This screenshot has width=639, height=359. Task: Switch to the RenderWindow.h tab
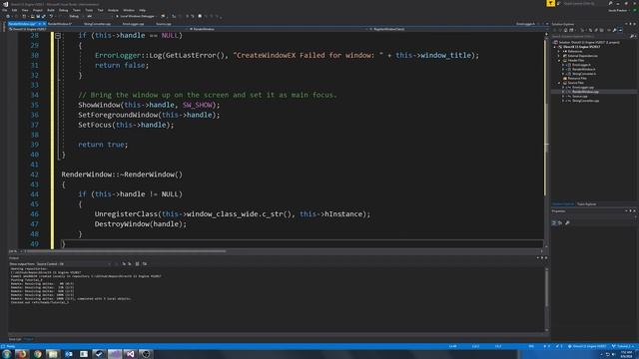coord(60,24)
